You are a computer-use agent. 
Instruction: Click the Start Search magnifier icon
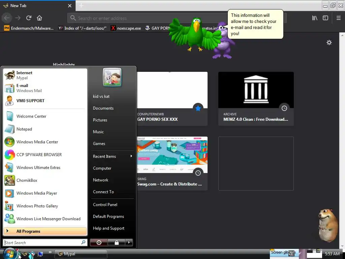(x=84, y=242)
